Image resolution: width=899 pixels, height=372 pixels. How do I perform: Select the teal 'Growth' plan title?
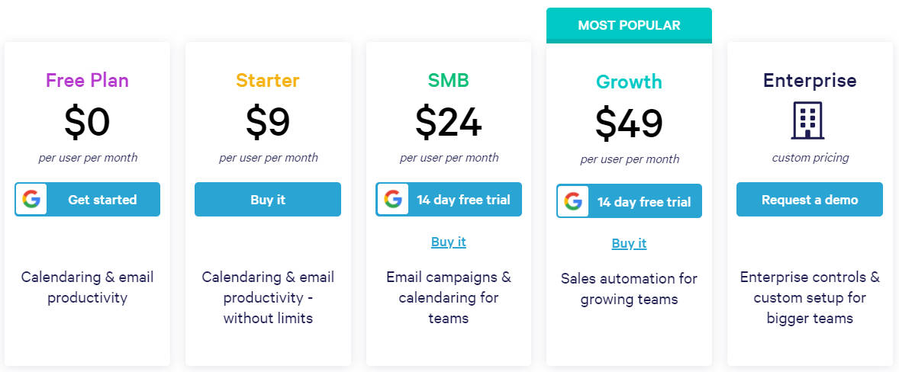tap(629, 82)
